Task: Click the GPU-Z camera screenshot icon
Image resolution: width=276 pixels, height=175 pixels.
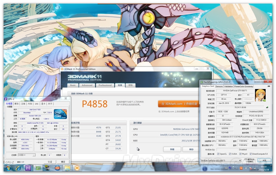Action: (x=269, y=86)
